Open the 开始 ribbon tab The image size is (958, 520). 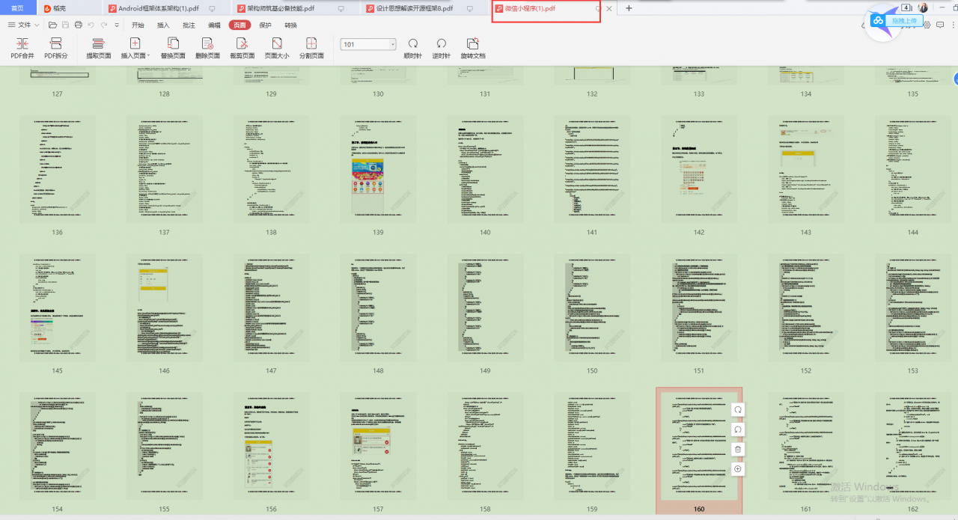coord(138,25)
